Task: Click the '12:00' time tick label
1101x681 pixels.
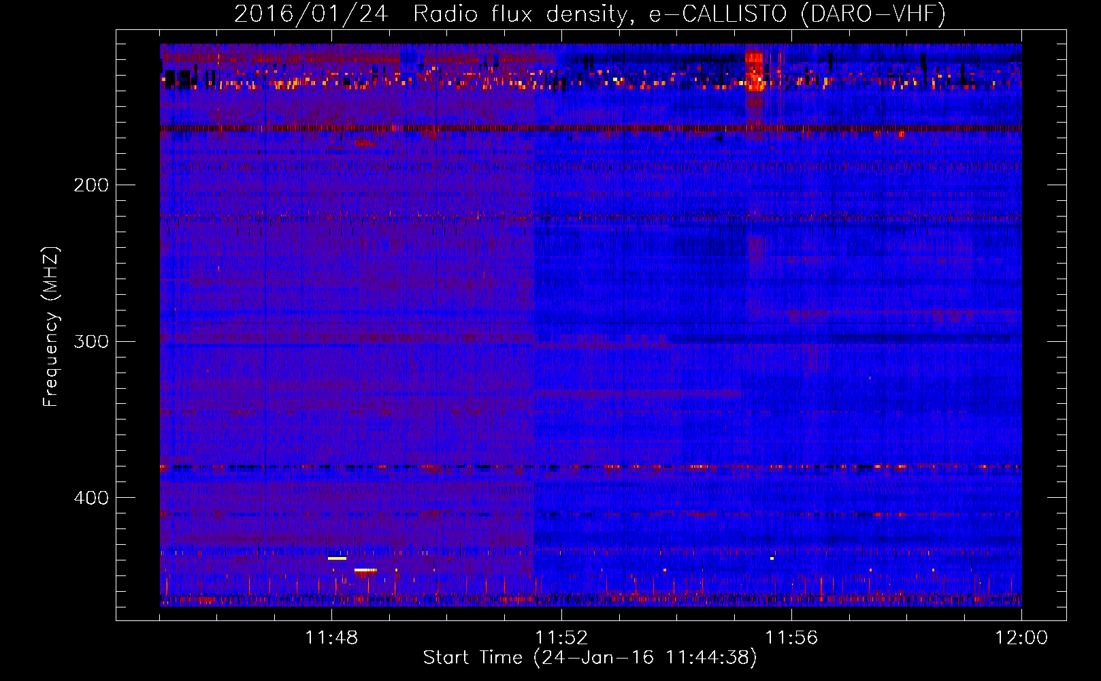Action: pos(1021,638)
